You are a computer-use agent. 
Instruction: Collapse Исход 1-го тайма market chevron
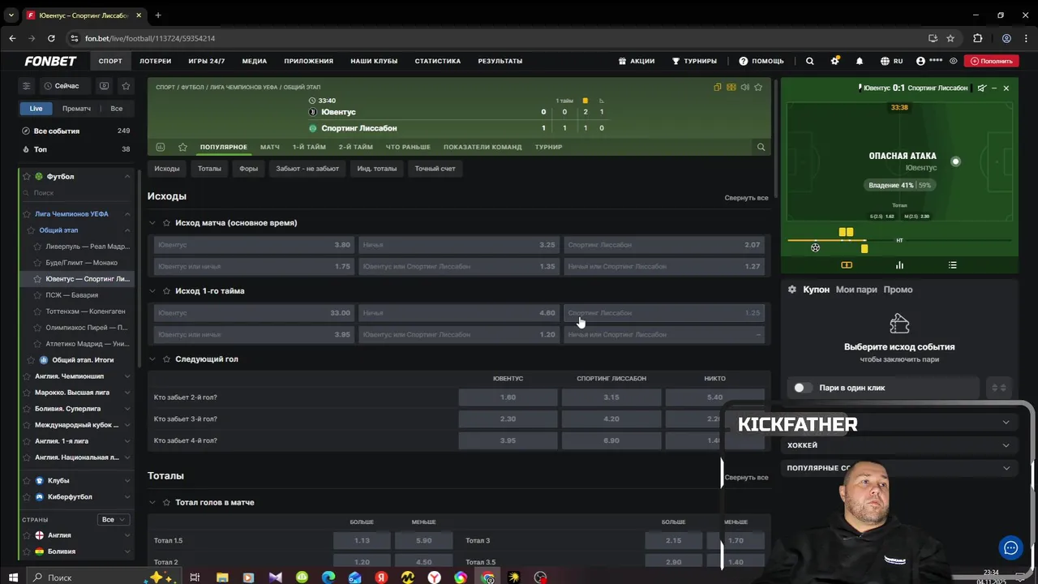coord(152,290)
